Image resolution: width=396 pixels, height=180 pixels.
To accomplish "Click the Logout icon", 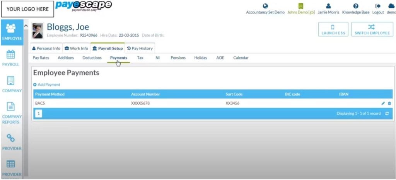I will [x=378, y=6].
